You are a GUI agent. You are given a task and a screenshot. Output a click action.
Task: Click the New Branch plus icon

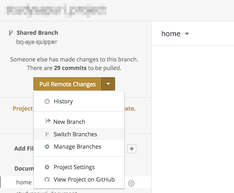[x=48, y=122]
